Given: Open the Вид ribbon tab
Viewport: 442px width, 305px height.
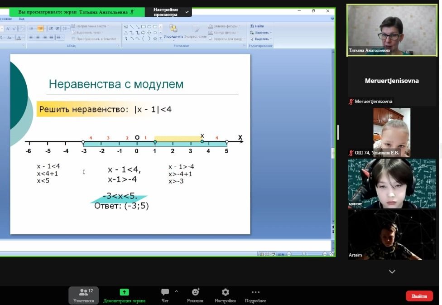Looking at the screenshot, I should coord(21,19).
